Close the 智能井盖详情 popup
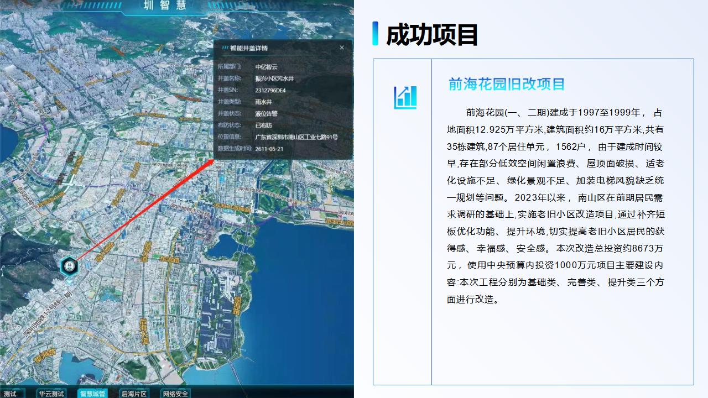The image size is (708, 398). pos(342,48)
